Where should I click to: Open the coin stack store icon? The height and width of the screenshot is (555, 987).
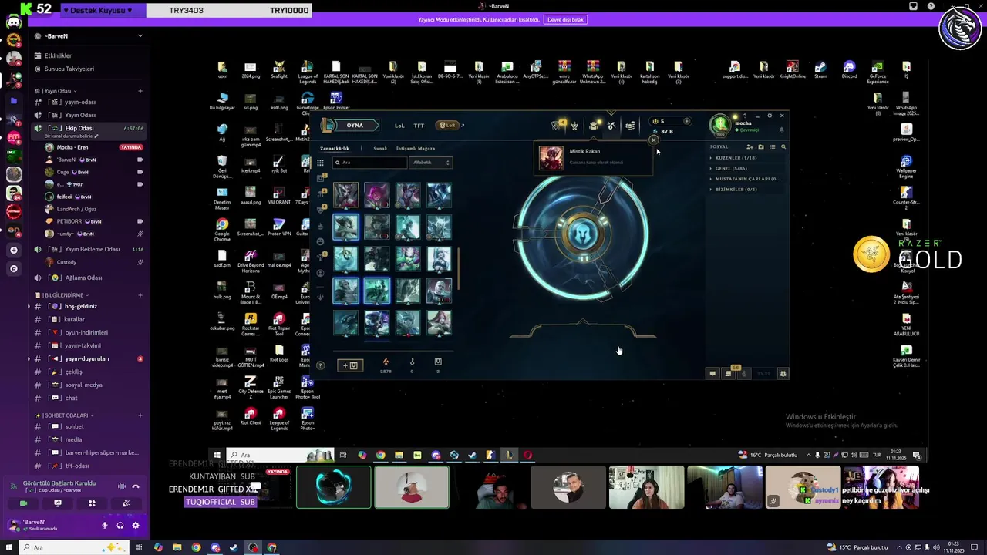coord(630,126)
